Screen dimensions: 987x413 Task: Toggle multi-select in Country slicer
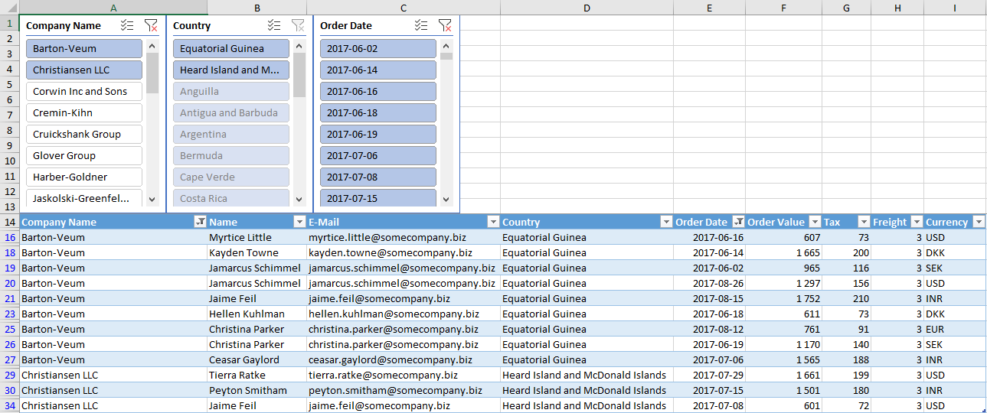[x=275, y=25]
